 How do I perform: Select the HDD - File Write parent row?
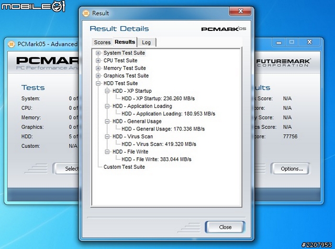pyautogui.click(x=130, y=151)
